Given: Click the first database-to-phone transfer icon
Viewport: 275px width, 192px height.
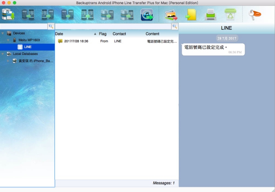Looking at the screenshot, I should click(107, 14).
